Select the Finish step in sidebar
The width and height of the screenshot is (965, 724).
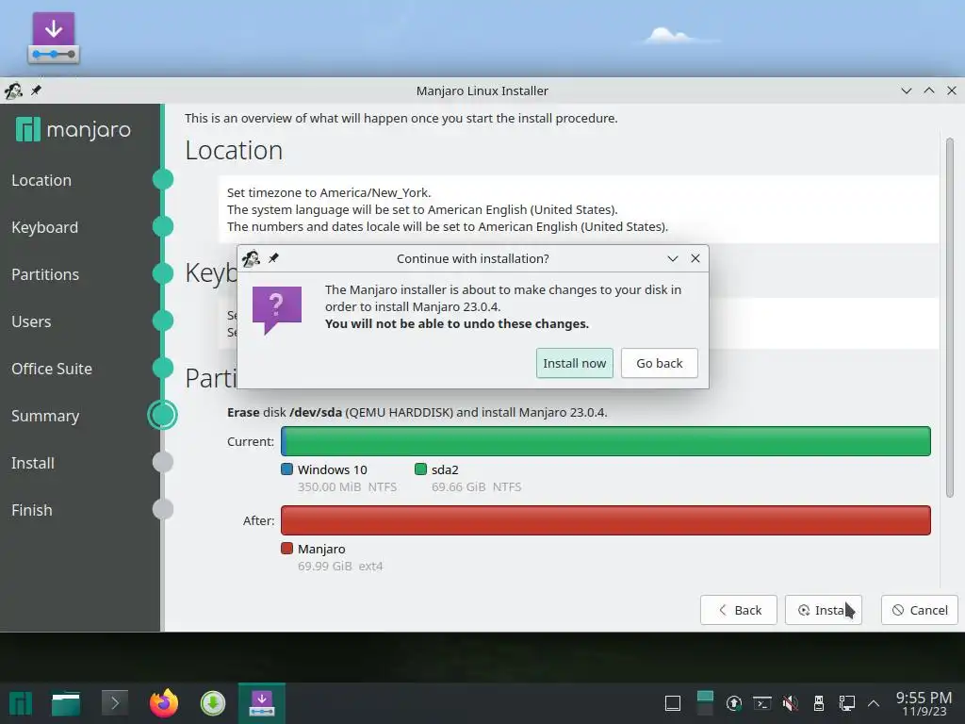point(32,510)
